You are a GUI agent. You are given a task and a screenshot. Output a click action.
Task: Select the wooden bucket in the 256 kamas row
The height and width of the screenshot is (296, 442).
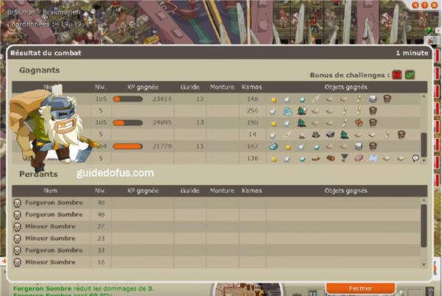[373, 110]
